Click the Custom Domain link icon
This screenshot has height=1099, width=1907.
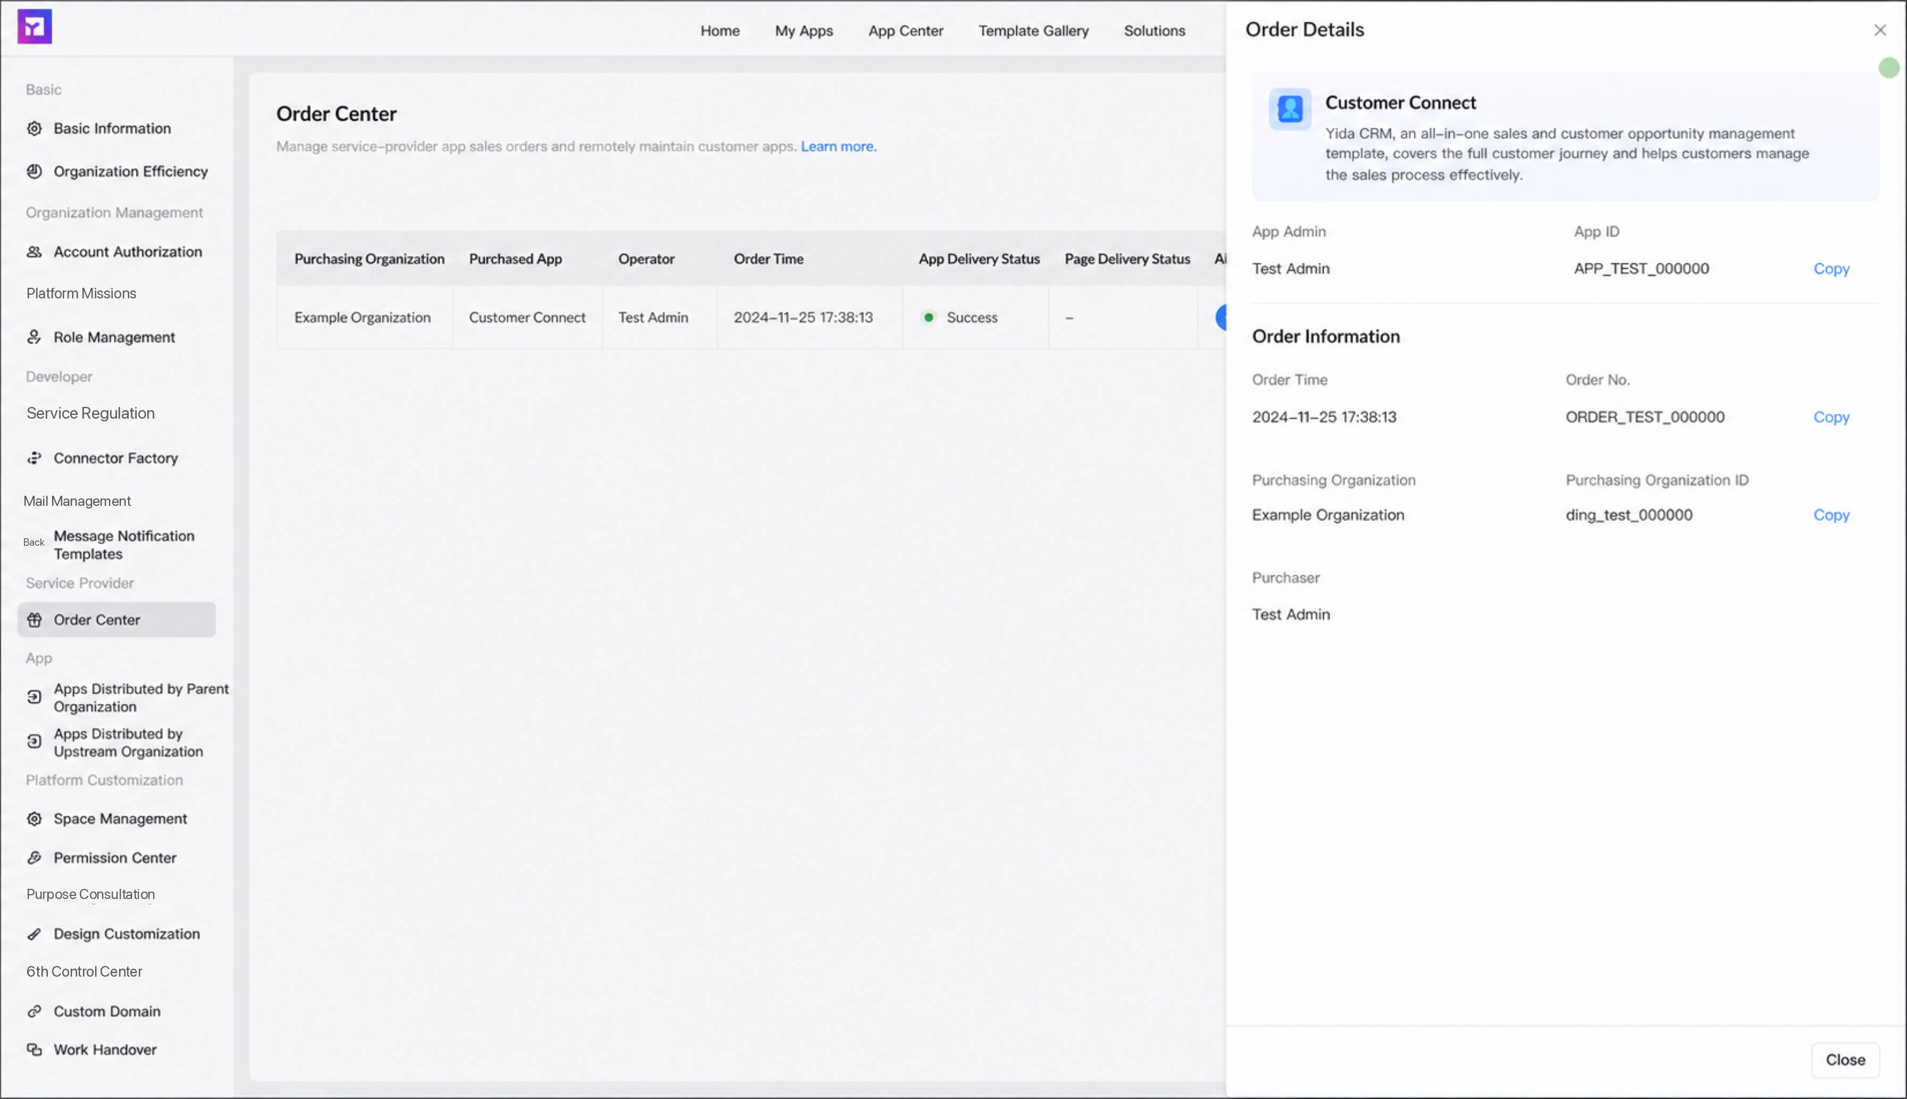(x=34, y=1011)
